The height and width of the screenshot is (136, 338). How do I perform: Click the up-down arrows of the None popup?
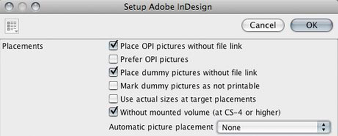pyautogui.click(x=323, y=127)
